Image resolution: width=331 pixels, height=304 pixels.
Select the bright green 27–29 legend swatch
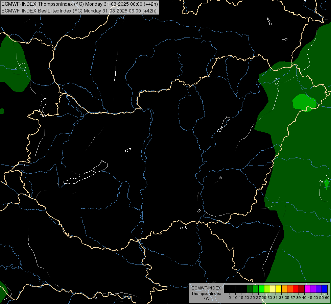pos(261,289)
